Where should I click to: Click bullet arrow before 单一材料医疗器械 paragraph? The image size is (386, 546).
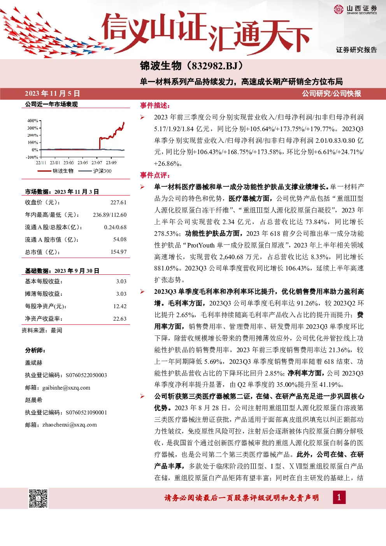[143, 187]
